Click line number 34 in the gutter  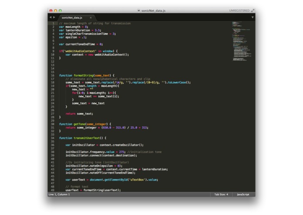pos(53,138)
